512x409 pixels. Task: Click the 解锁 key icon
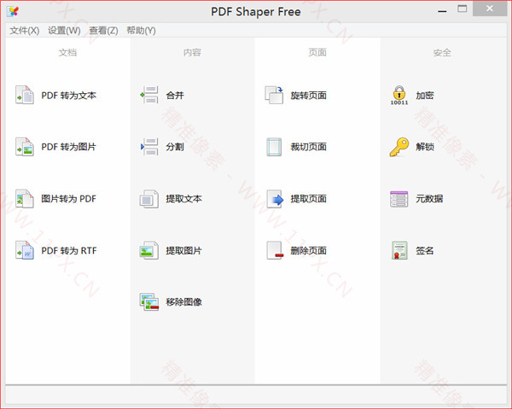pos(399,147)
